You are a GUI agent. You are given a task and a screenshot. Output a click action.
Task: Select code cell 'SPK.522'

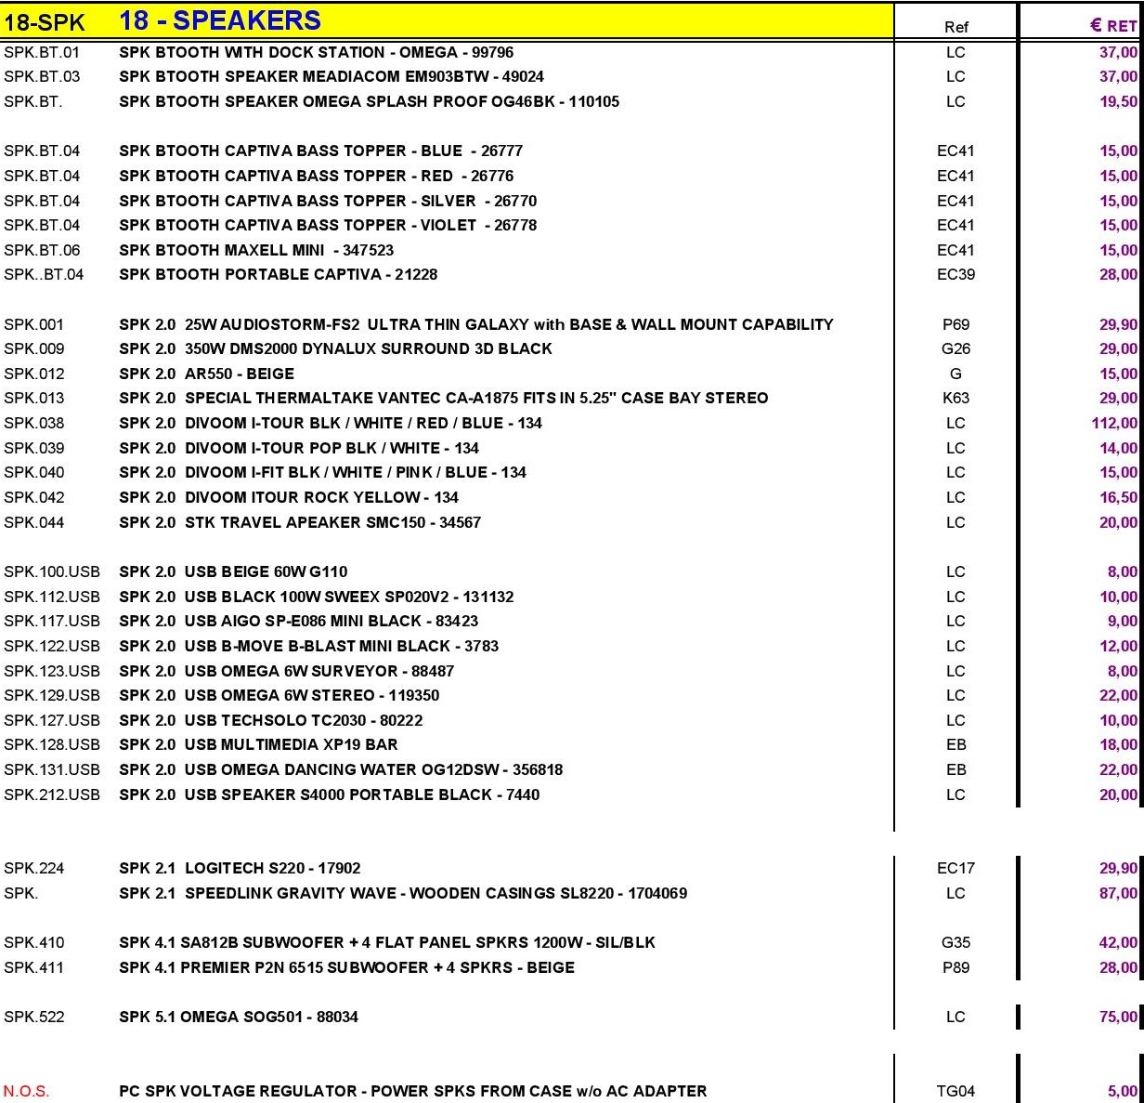click(x=34, y=1017)
